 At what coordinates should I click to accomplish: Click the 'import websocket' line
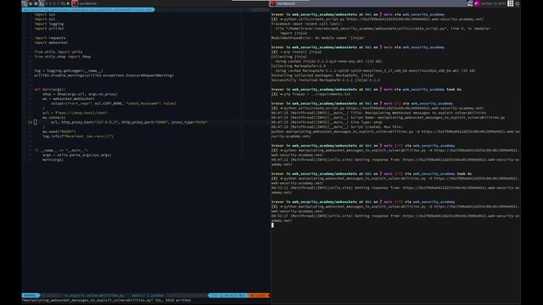click(x=51, y=42)
